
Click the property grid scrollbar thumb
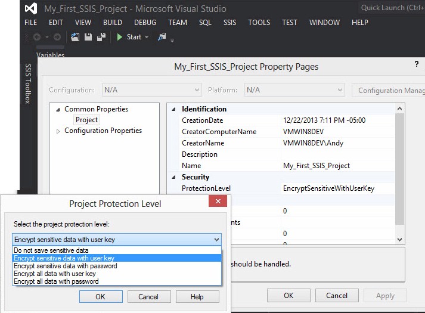point(399,169)
